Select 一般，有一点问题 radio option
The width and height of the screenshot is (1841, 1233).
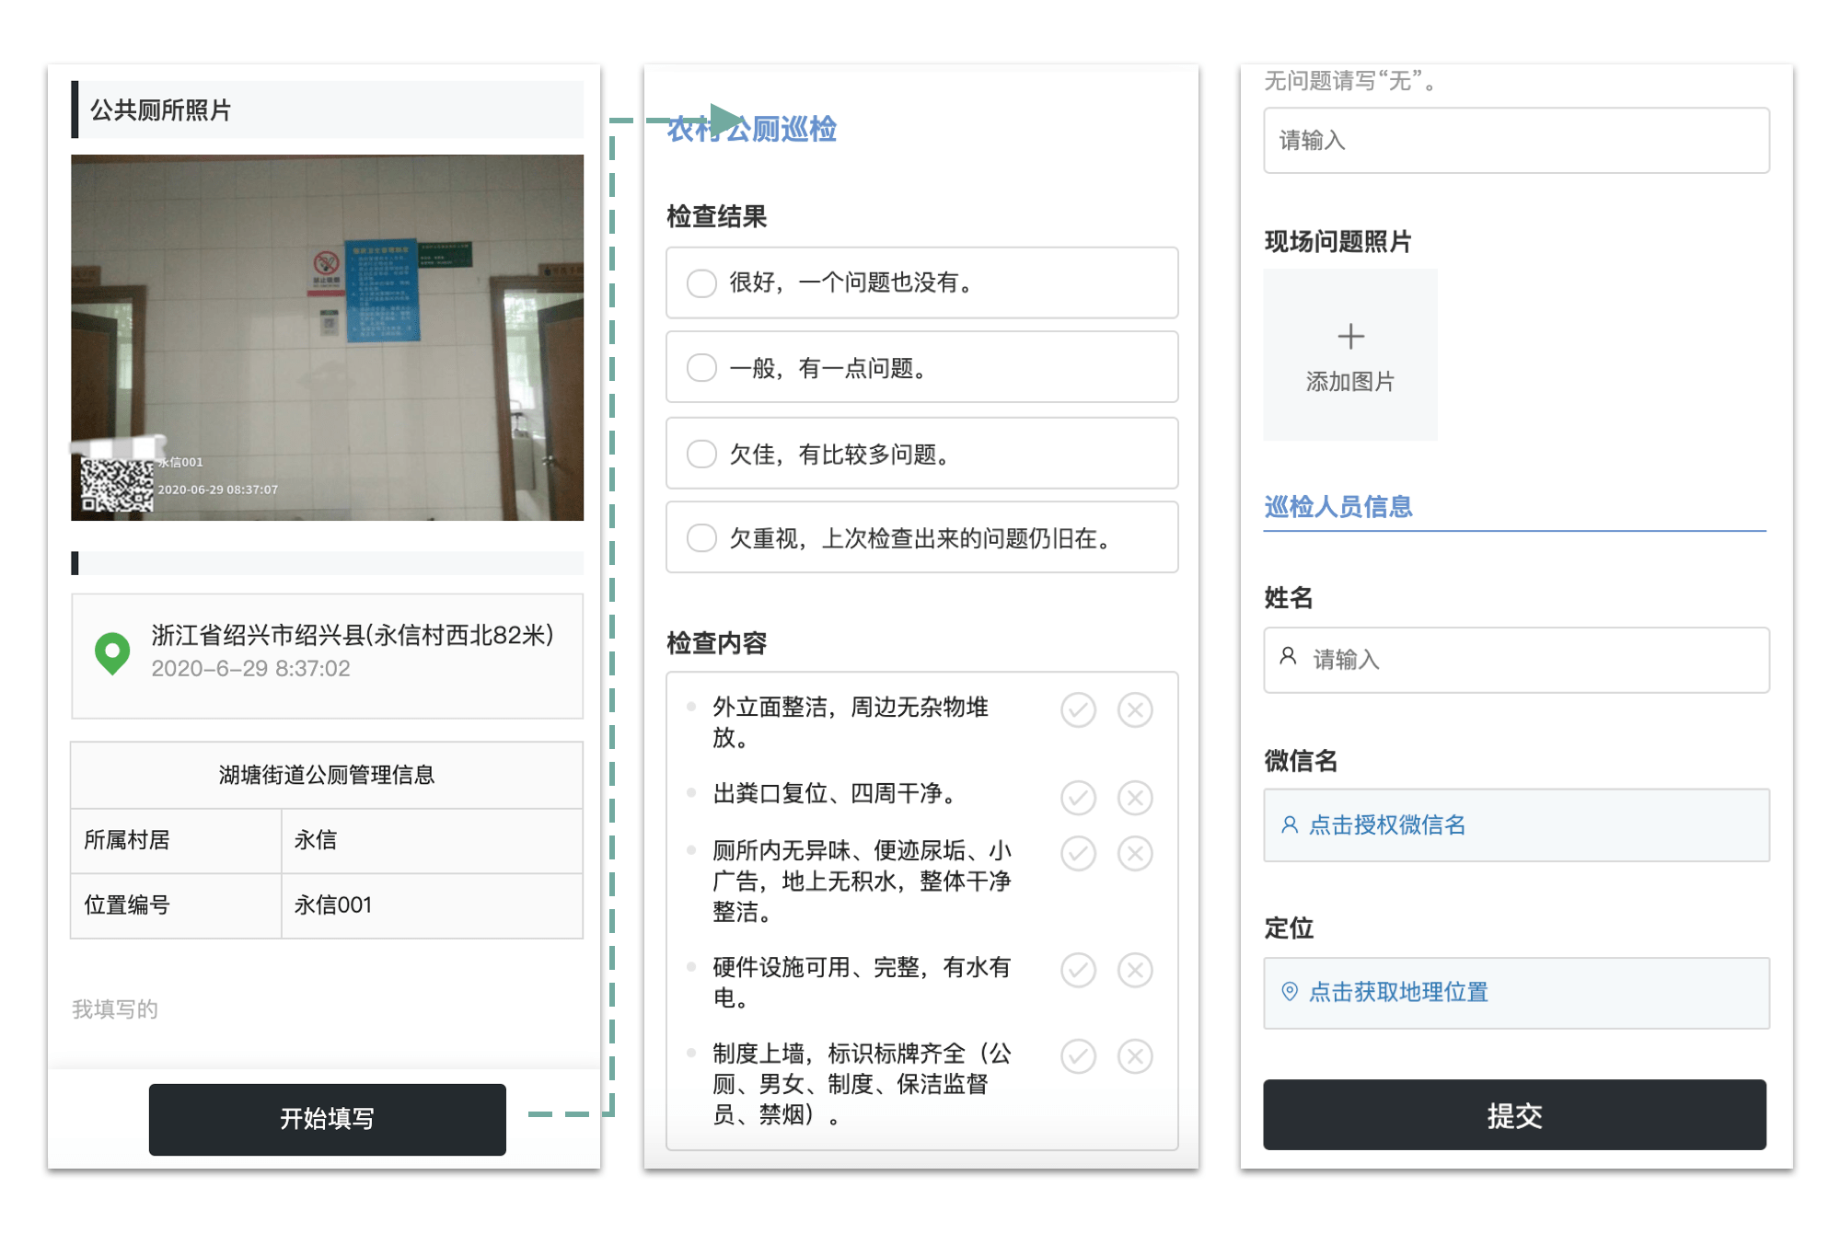[x=701, y=368]
